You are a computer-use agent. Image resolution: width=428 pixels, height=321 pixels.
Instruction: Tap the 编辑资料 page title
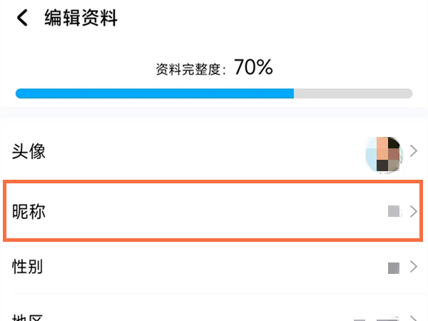(81, 18)
